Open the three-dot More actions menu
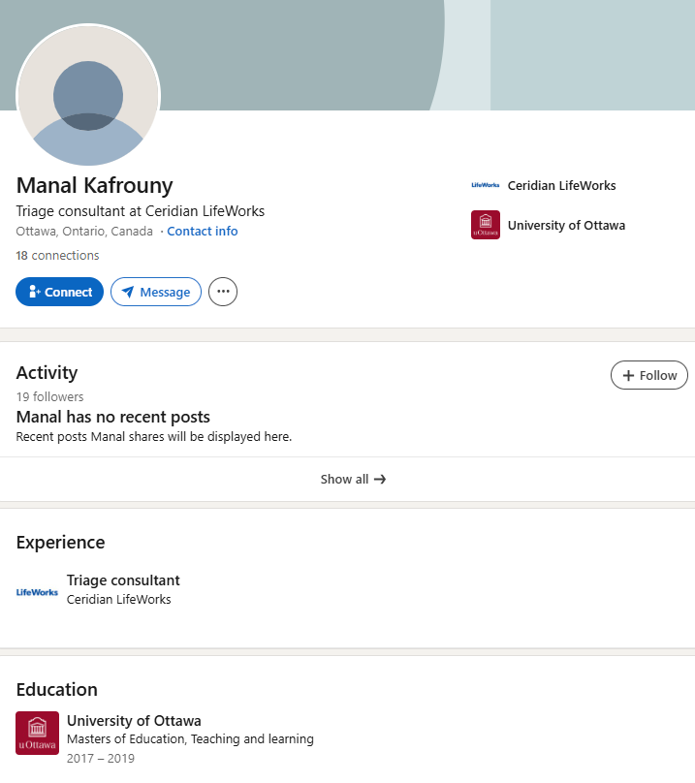Viewport: 695px width, 783px height. (223, 292)
